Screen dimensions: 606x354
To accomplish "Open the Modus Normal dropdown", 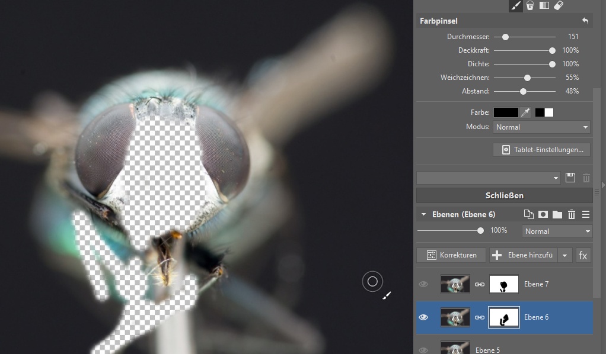I will [541, 127].
